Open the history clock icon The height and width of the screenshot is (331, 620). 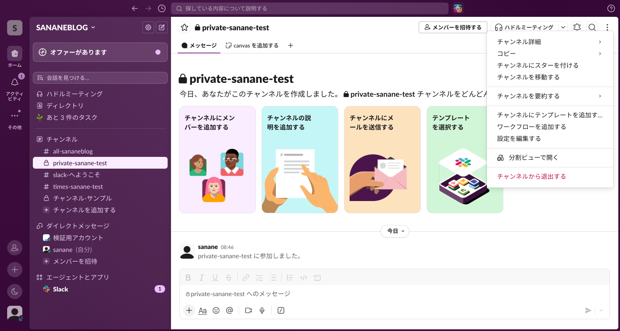tap(162, 8)
